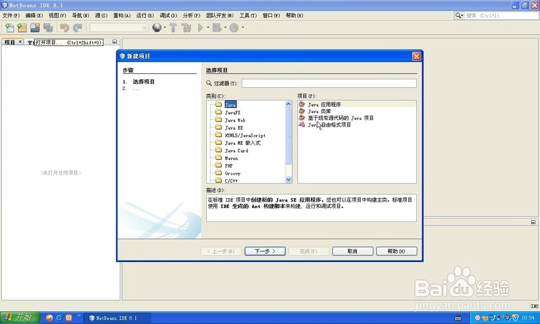Image resolution: width=540 pixels, height=324 pixels.
Task: Minimize the lower output panel
Action: point(533,222)
